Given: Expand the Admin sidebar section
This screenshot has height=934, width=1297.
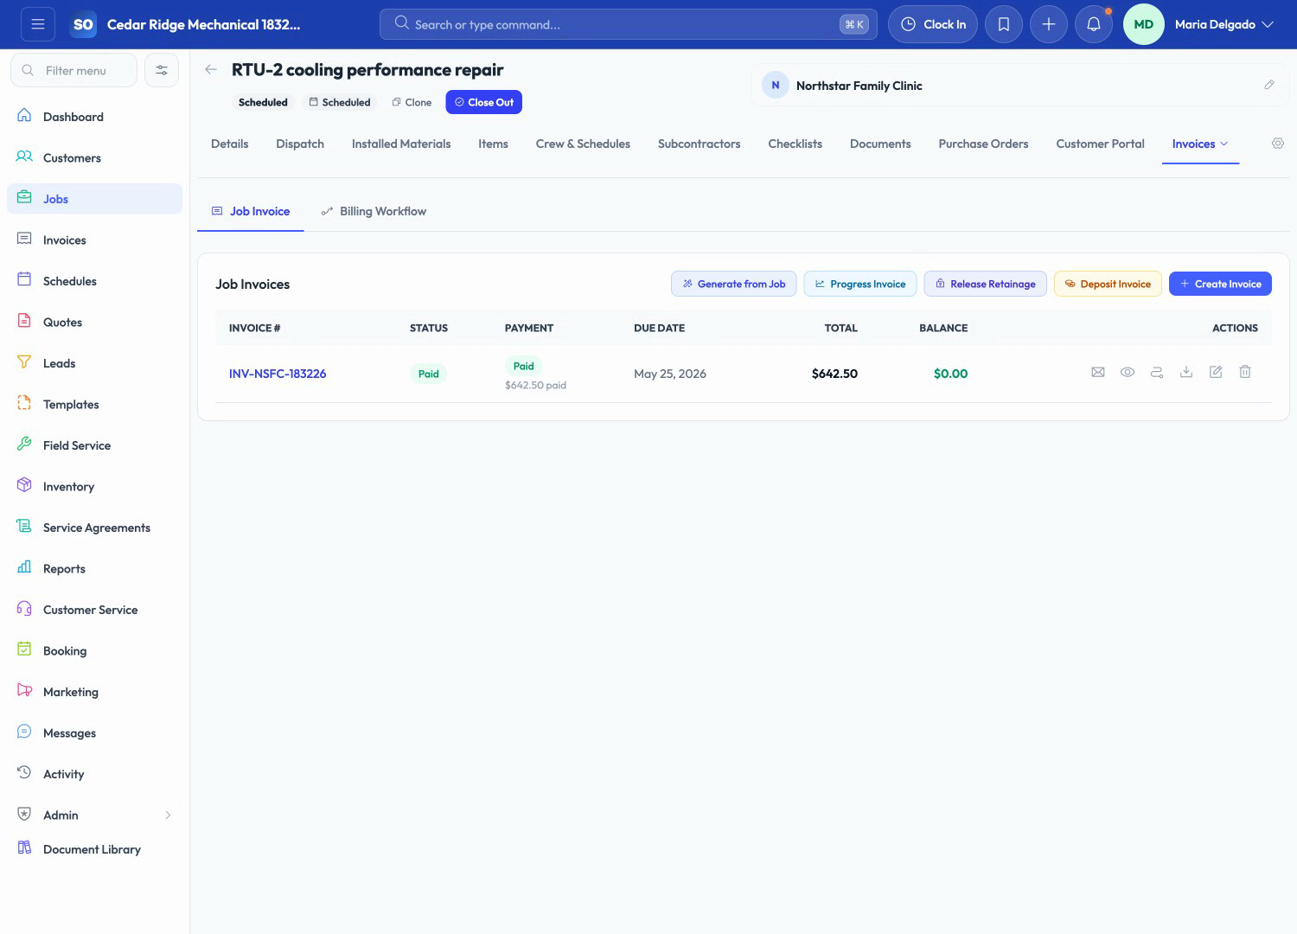Looking at the screenshot, I should tap(94, 815).
